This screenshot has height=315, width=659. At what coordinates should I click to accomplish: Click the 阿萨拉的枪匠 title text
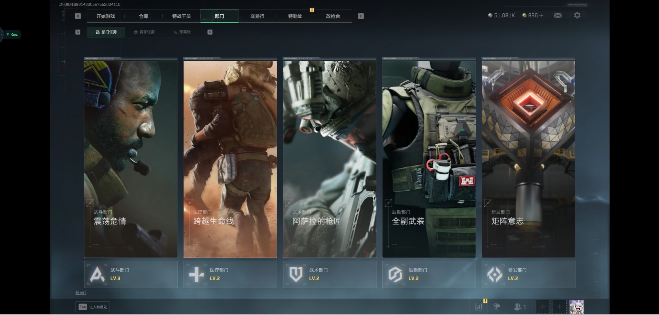[x=317, y=221]
